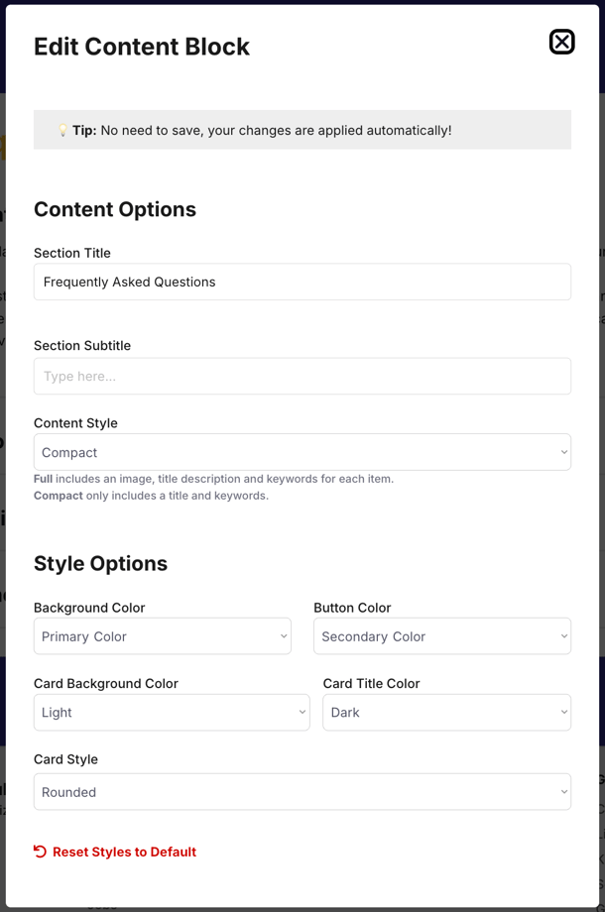Close the Edit Content Block dialog
This screenshot has height=912, width=605.
[562, 42]
